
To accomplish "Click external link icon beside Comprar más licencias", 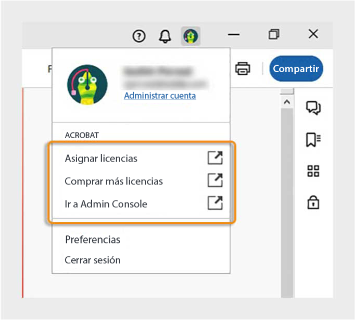I will coord(215,180).
